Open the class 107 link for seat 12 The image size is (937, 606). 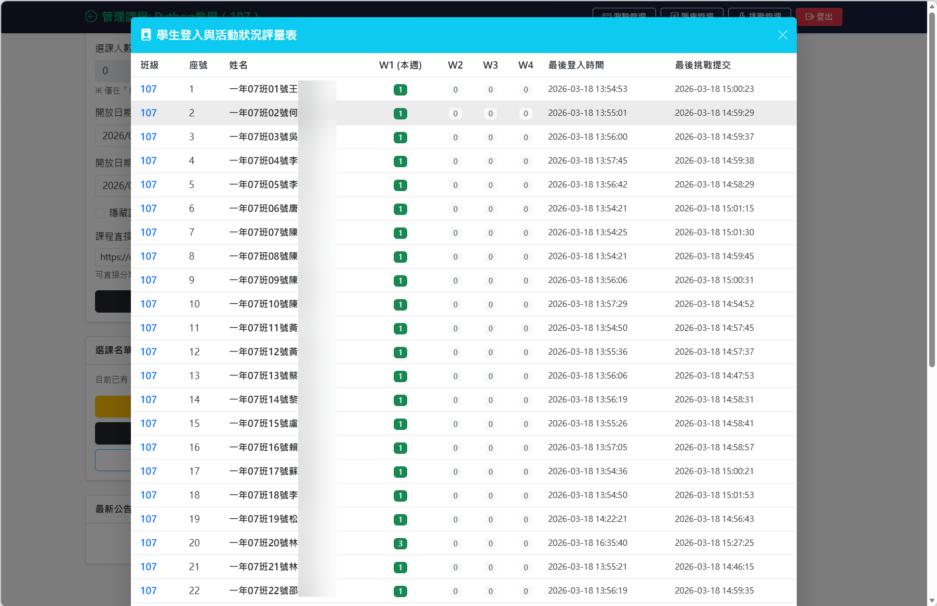click(x=149, y=352)
